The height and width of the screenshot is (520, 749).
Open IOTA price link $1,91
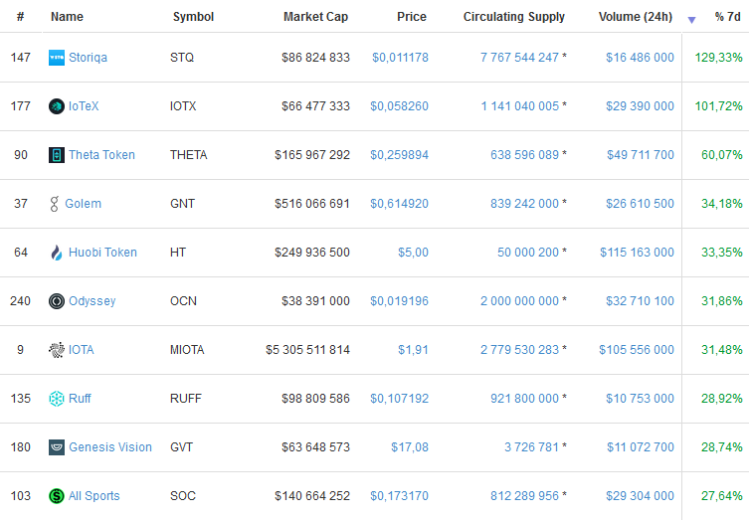(413, 350)
